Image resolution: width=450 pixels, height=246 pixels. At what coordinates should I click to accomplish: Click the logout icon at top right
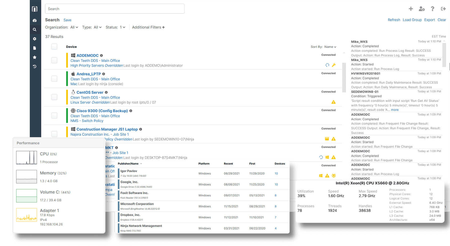coord(443,9)
